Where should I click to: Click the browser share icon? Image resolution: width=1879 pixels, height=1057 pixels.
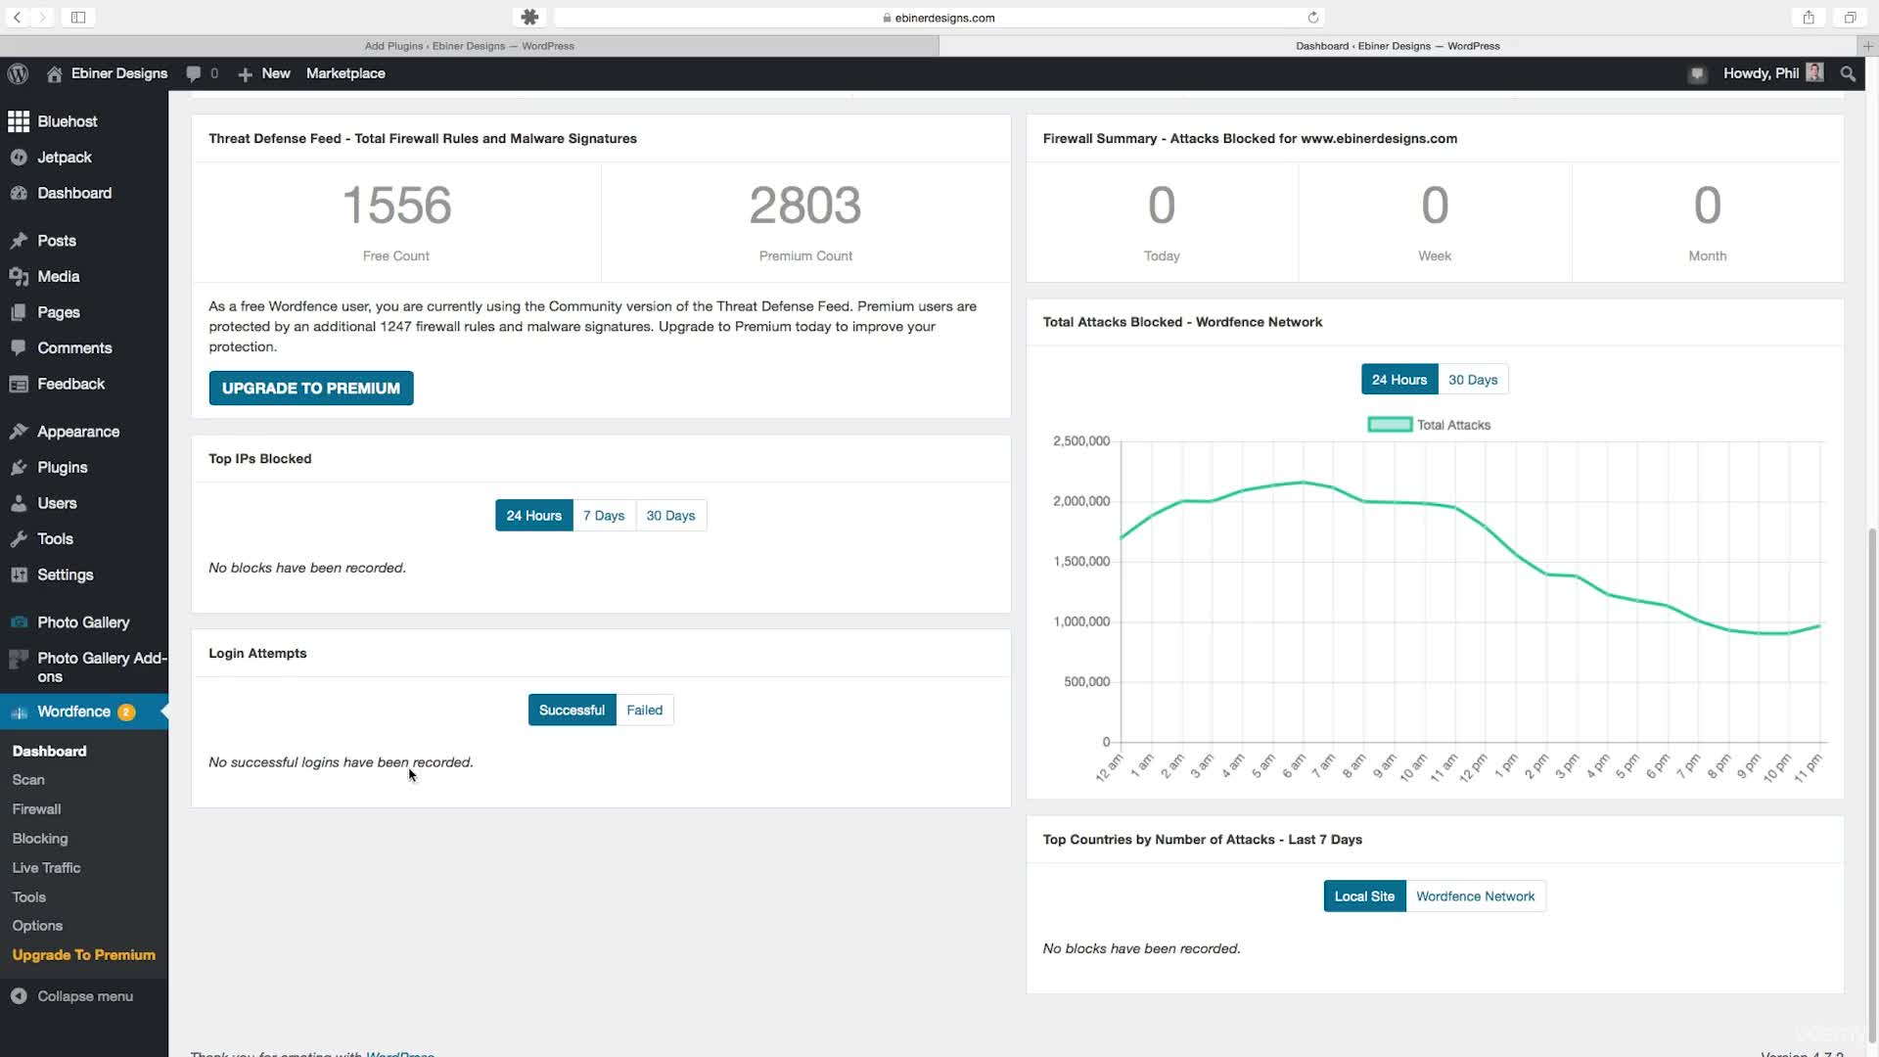tap(1809, 18)
